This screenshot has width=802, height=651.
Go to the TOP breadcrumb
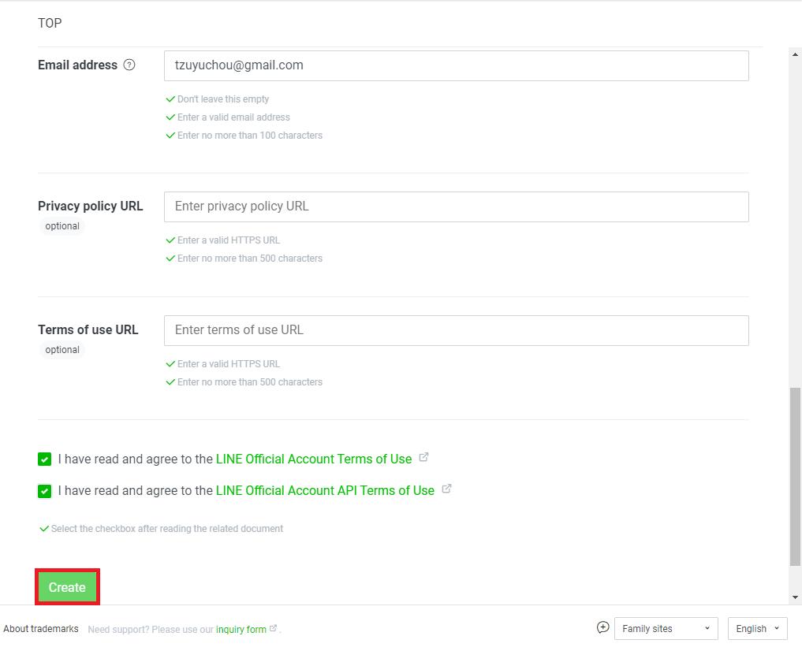50,23
